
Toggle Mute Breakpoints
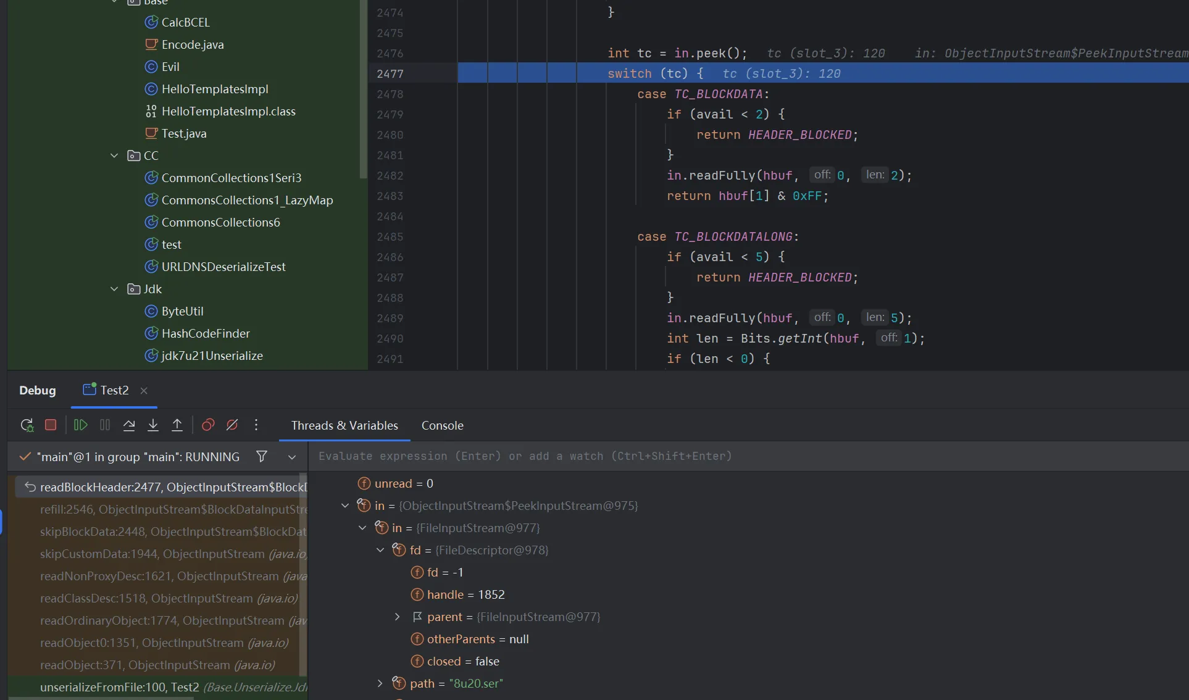[x=232, y=425]
